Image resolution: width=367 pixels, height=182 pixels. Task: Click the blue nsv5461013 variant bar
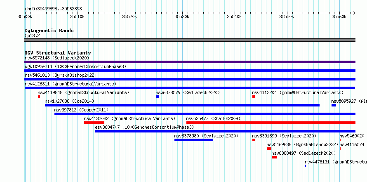[190, 79]
